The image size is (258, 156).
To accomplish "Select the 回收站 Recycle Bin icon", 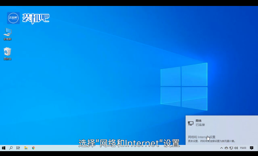I will pos(8,53).
